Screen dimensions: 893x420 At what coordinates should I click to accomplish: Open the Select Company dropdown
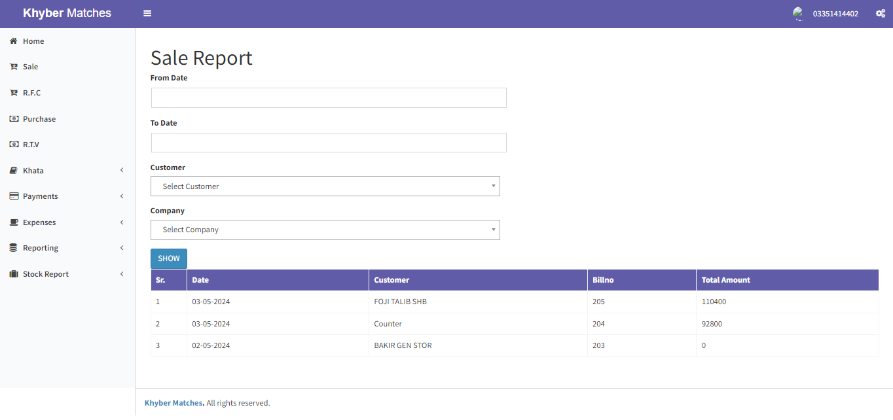pyautogui.click(x=325, y=230)
